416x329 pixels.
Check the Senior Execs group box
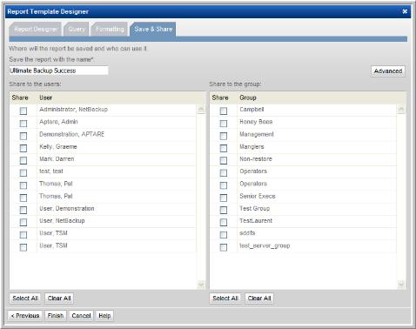coord(224,198)
